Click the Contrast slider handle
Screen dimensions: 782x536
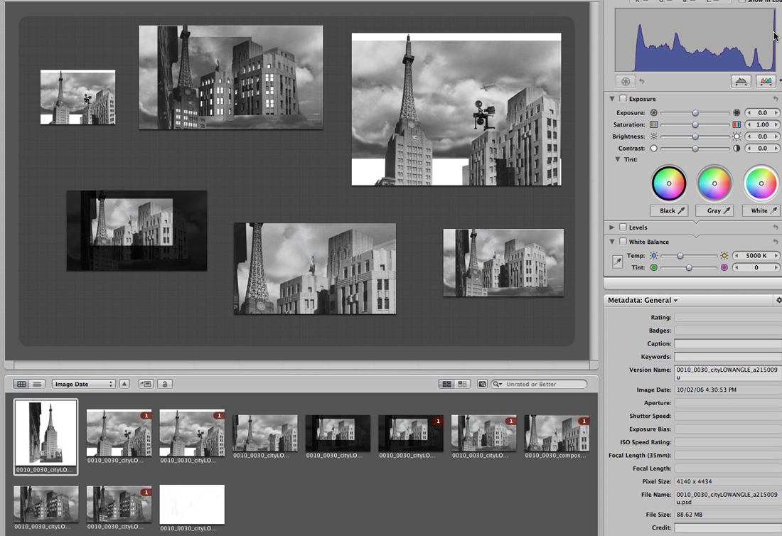pyautogui.click(x=695, y=149)
